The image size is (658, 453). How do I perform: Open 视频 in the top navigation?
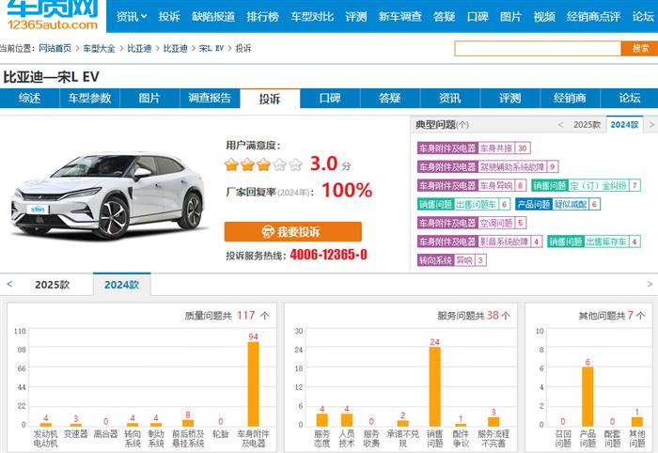click(544, 16)
